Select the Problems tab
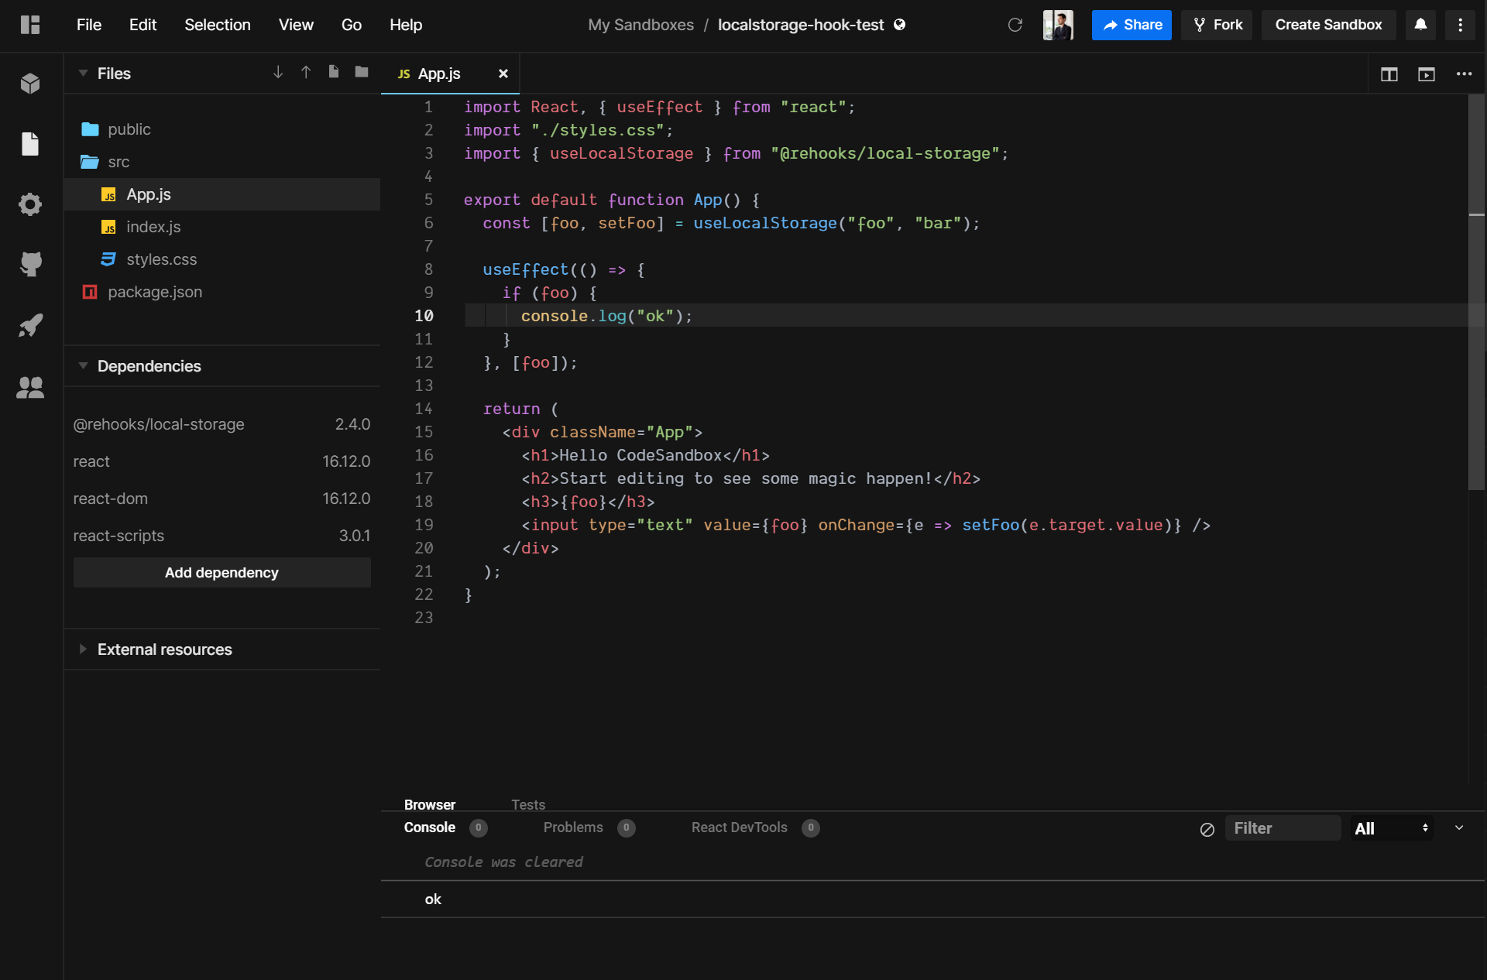The height and width of the screenshot is (980, 1487). pos(589,828)
